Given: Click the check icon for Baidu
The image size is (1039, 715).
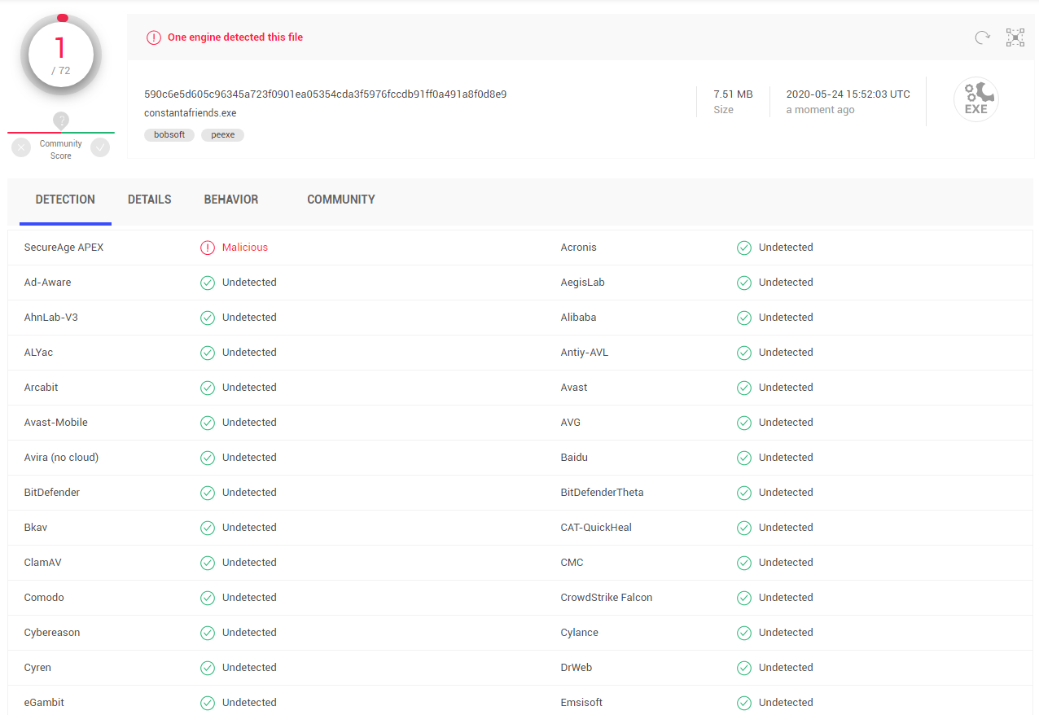Looking at the screenshot, I should pyautogui.click(x=744, y=458).
